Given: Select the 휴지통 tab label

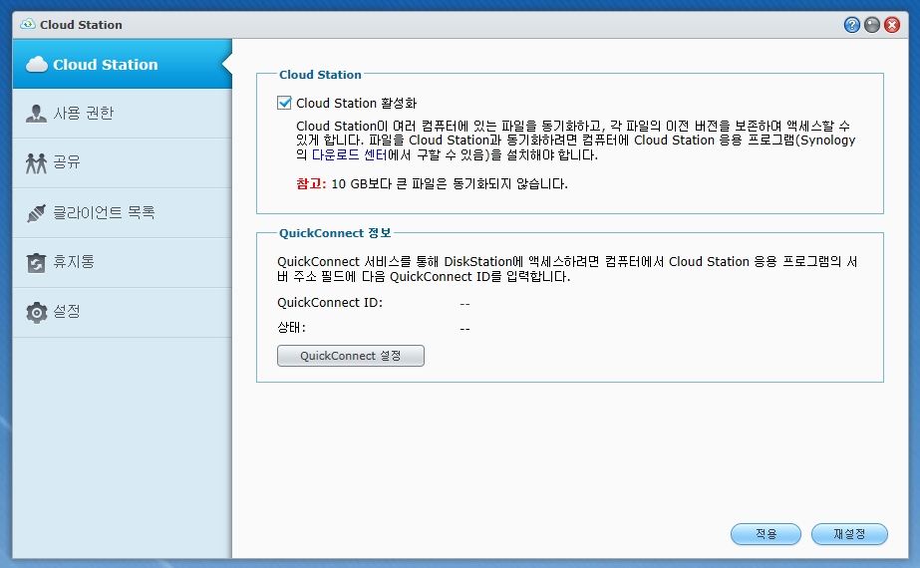Looking at the screenshot, I should tap(73, 263).
